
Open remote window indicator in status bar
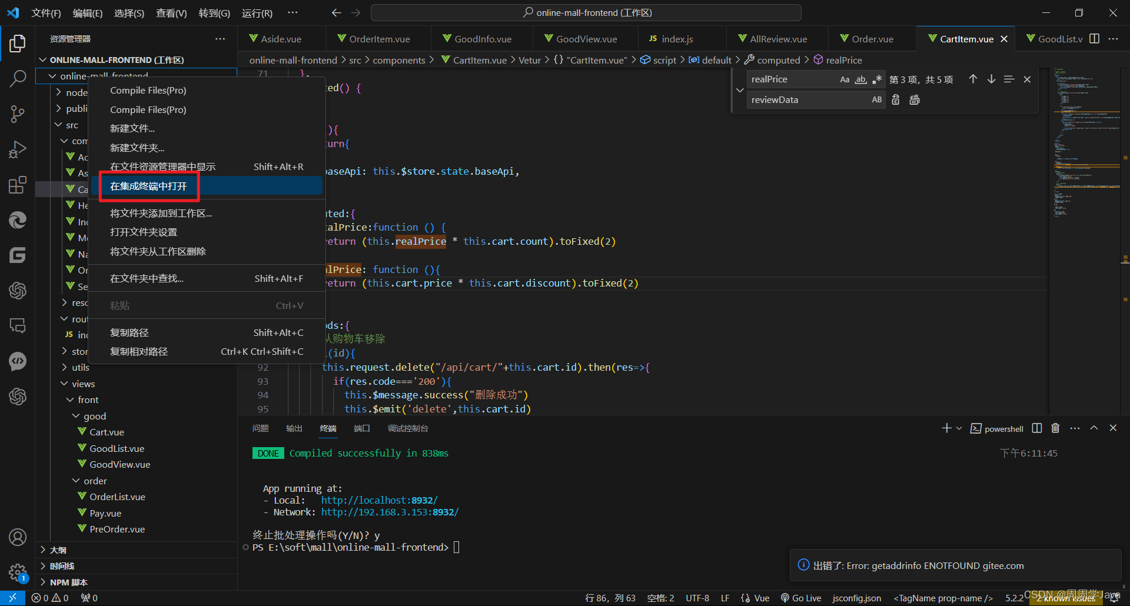click(x=12, y=598)
